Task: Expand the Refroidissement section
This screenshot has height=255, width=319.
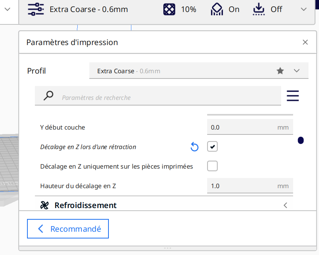Action: coord(164,205)
